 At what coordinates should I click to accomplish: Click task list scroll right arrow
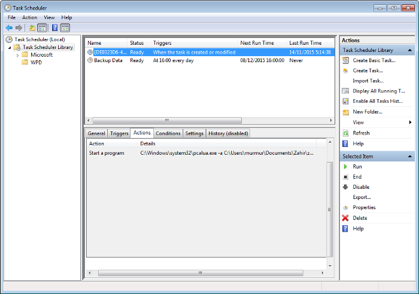pos(331,120)
